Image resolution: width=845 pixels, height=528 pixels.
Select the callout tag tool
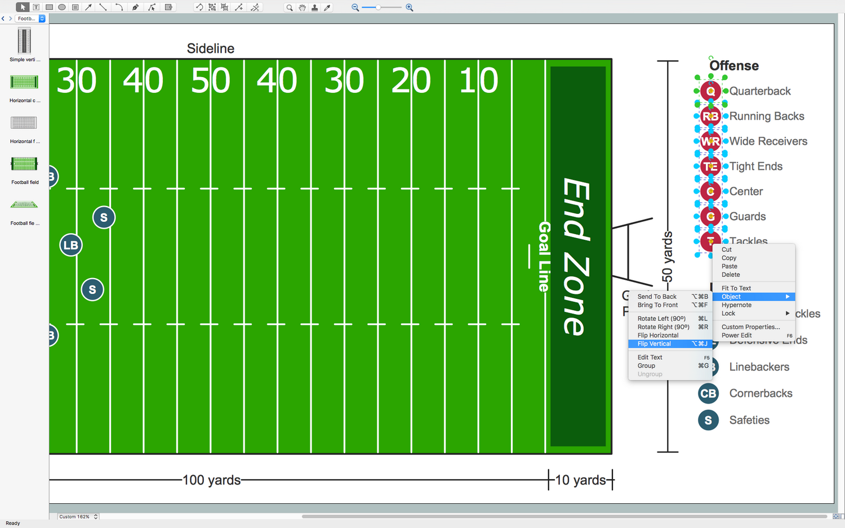tap(168, 7)
